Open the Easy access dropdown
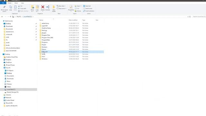The width and height of the screenshot is (206, 116). tap(61, 9)
